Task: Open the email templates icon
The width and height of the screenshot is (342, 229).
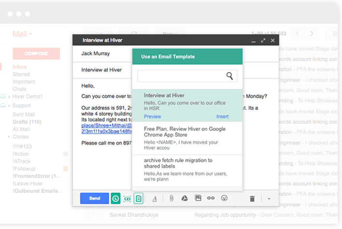Action: click(138, 199)
